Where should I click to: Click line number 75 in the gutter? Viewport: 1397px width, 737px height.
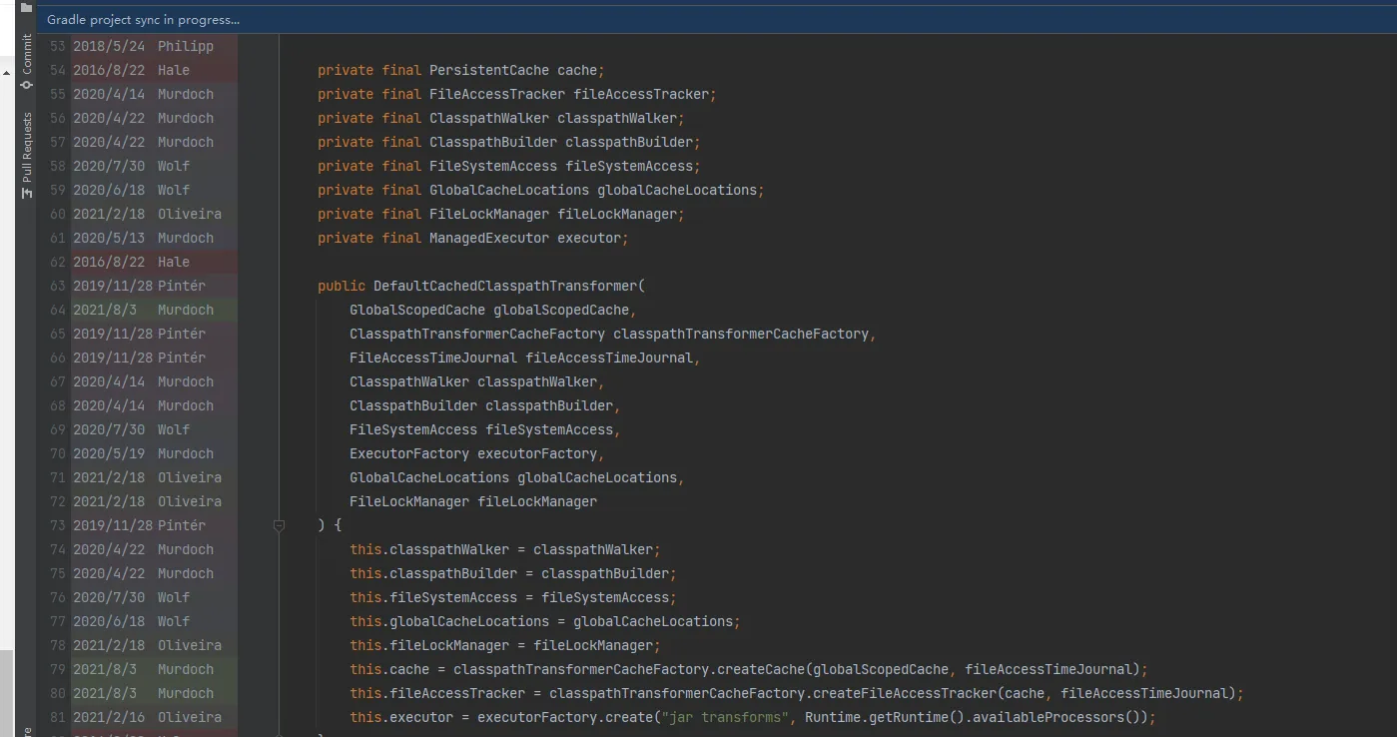(57, 573)
